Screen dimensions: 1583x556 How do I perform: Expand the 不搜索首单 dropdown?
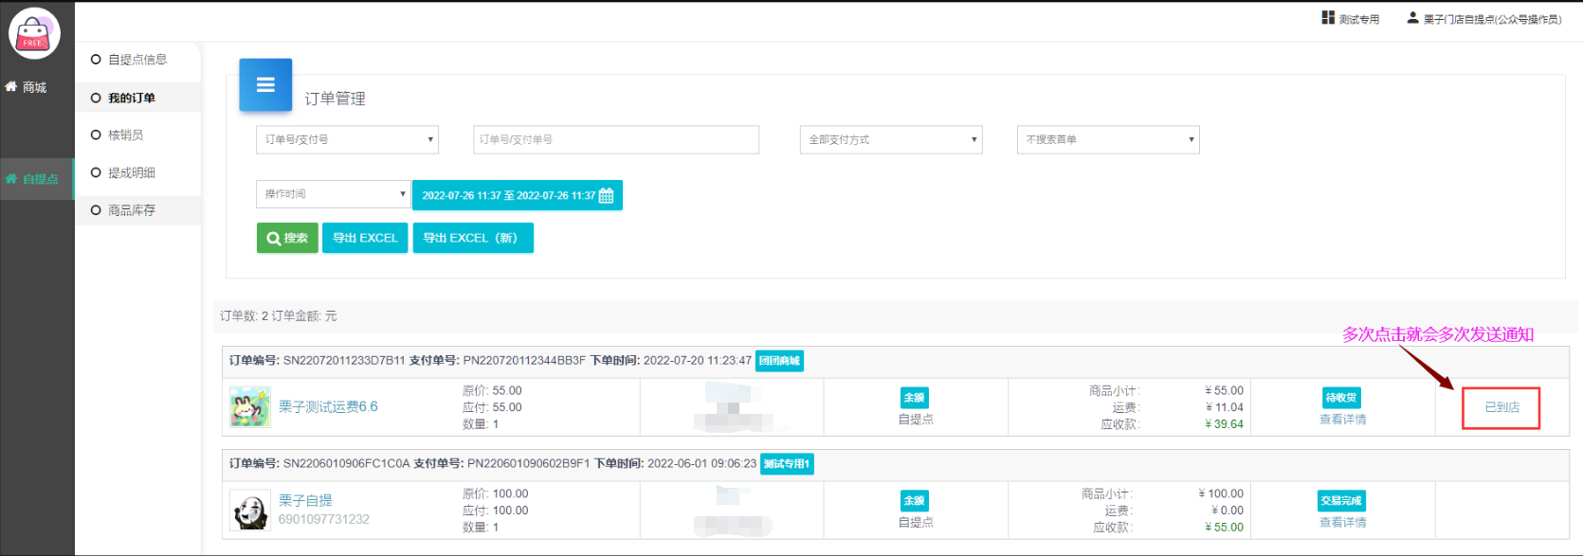tap(1108, 139)
